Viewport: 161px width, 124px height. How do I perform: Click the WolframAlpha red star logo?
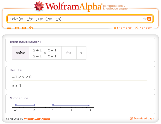(39, 6)
